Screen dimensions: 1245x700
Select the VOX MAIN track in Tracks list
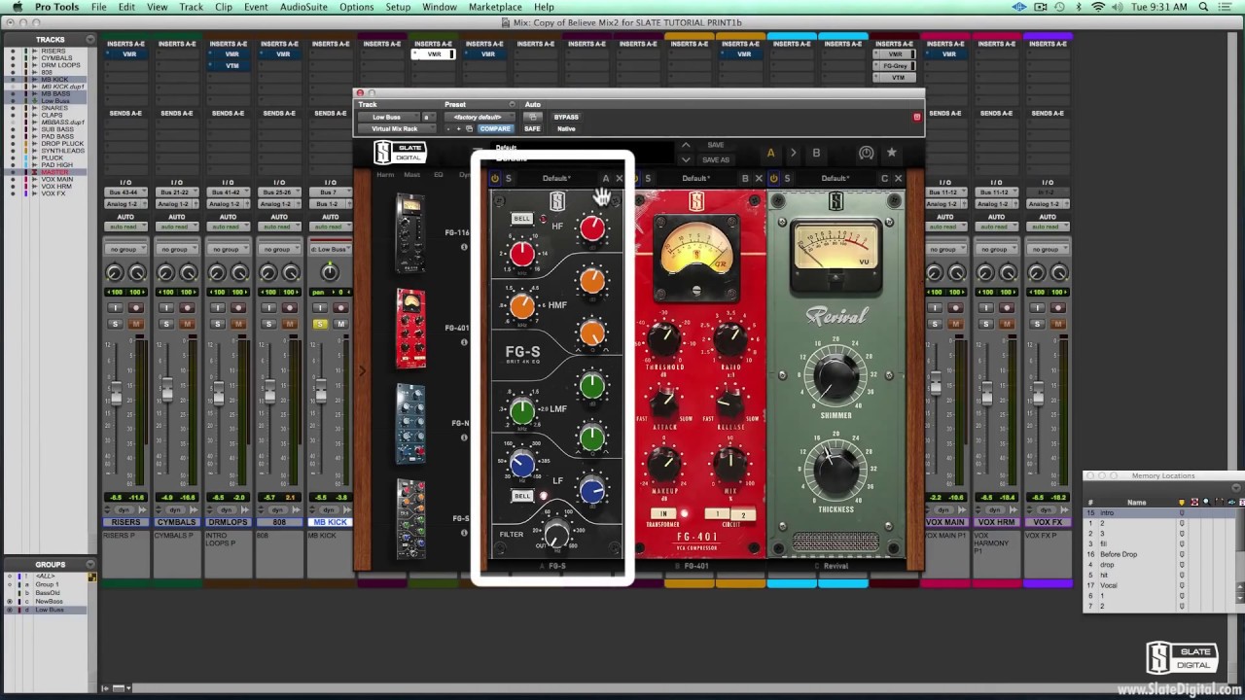pos(56,179)
